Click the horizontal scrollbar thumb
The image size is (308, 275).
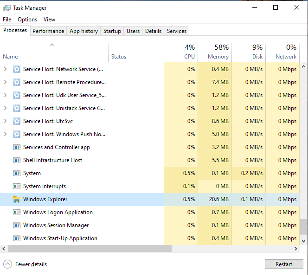pos(90,249)
